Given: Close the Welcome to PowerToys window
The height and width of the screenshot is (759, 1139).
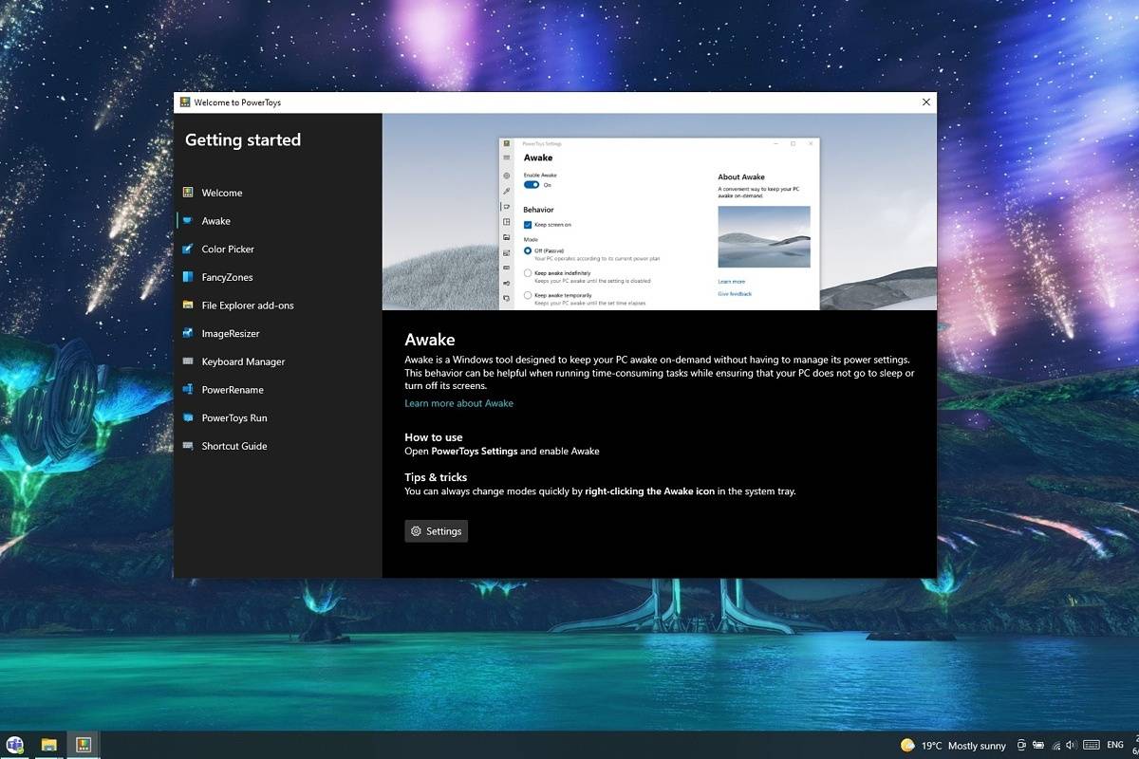Looking at the screenshot, I should pyautogui.click(x=926, y=102).
